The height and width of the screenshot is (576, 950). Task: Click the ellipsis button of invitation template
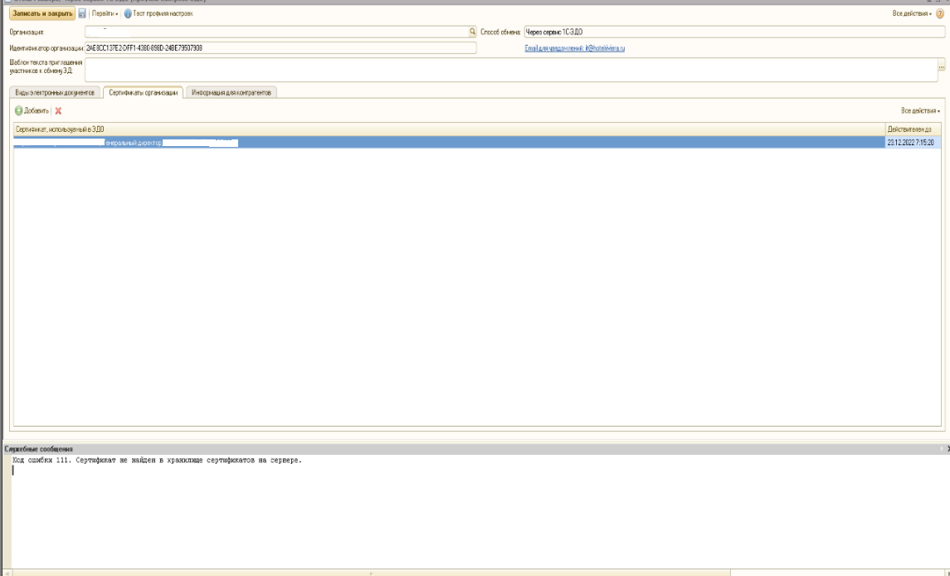pos(941,67)
